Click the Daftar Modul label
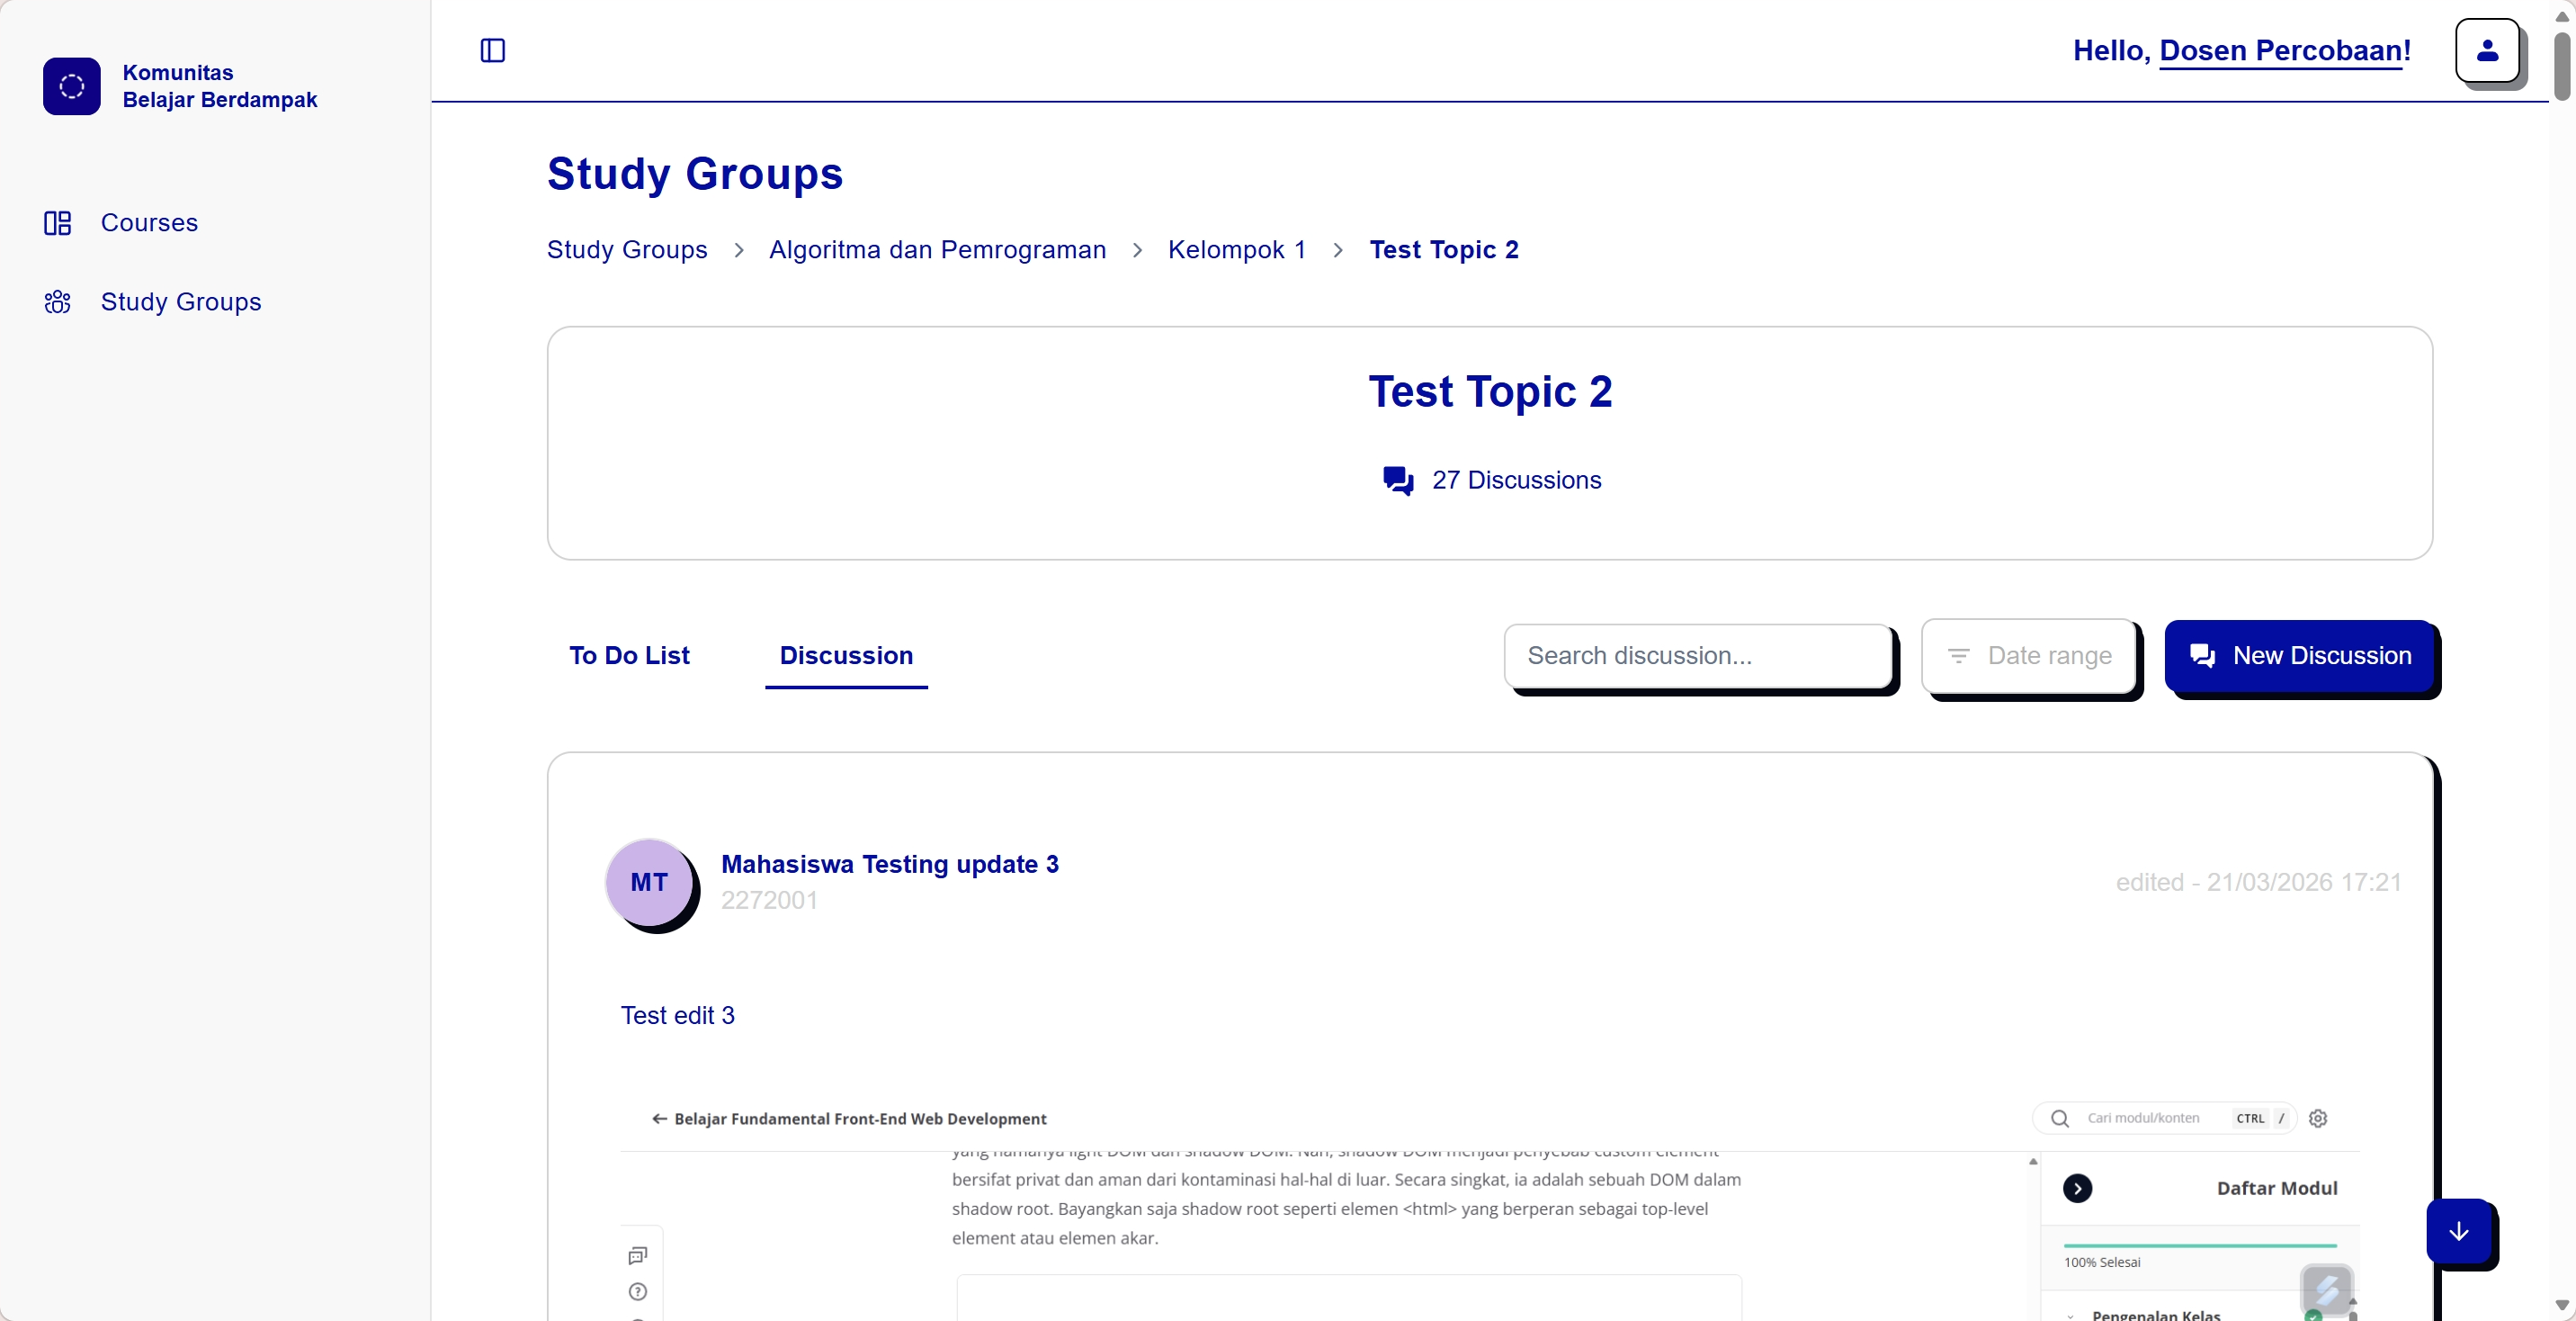The image size is (2576, 1321). pos(2276,1188)
